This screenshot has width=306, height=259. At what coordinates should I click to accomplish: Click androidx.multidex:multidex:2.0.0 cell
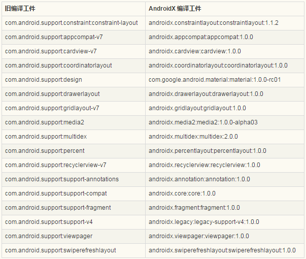(225, 137)
